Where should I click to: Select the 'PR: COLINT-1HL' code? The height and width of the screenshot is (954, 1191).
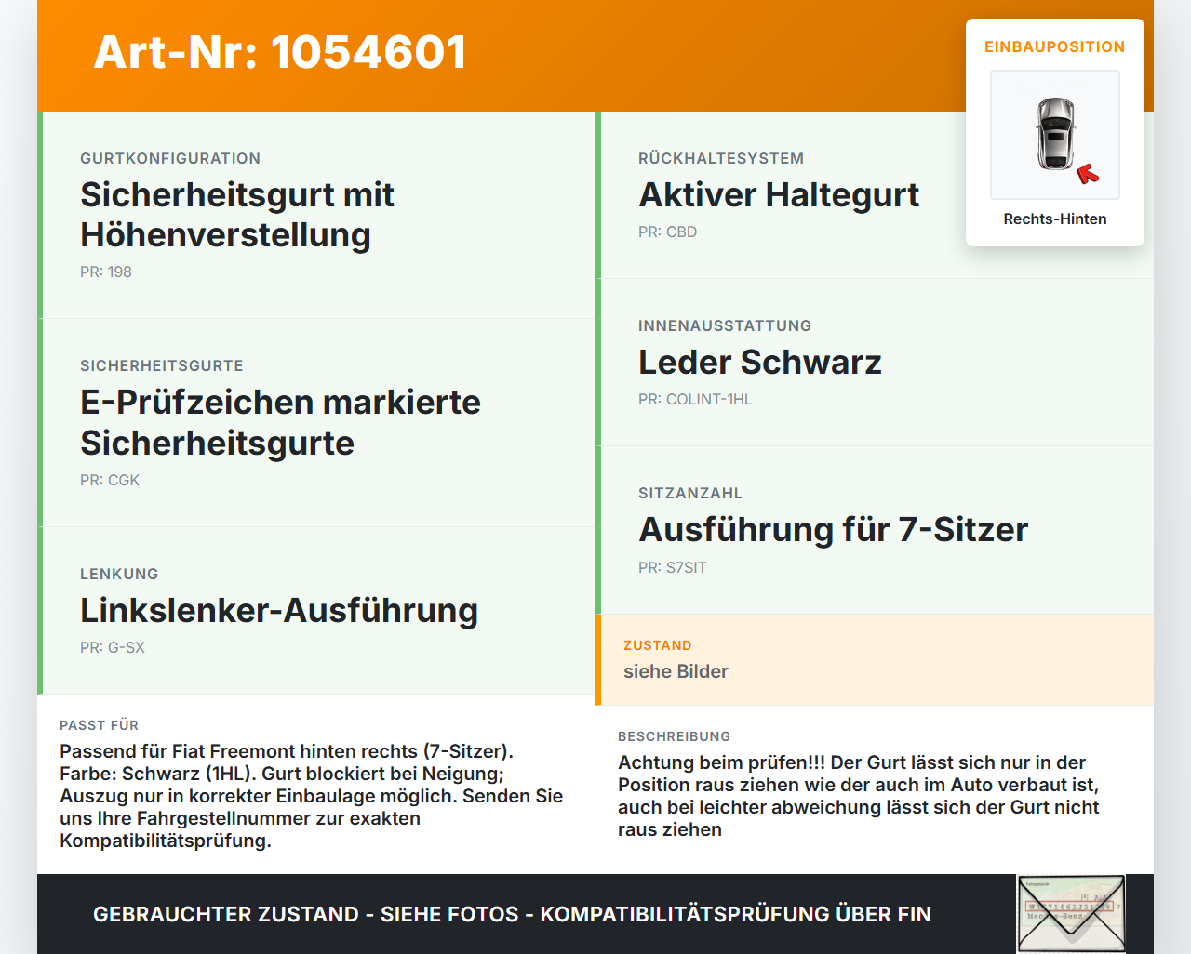pos(695,399)
